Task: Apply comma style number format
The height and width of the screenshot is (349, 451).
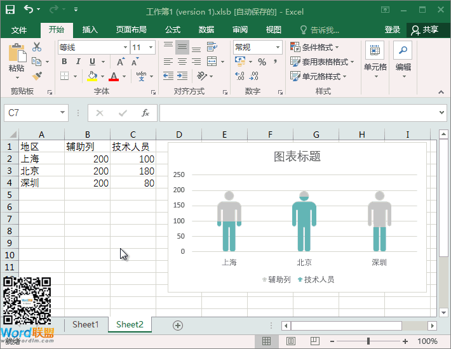Action: (x=276, y=62)
